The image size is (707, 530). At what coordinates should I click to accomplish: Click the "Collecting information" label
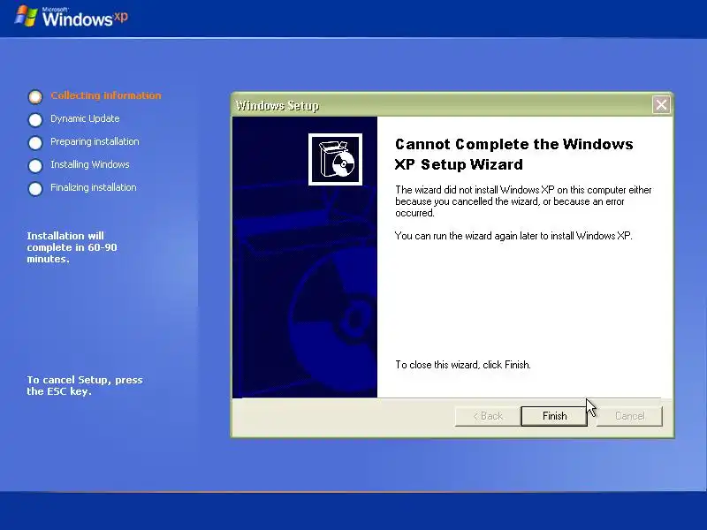105,95
